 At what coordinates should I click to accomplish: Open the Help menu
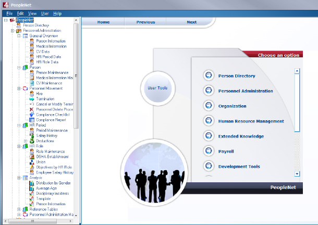pyautogui.click(x=57, y=14)
